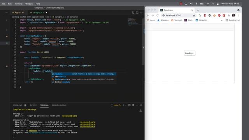The width and height of the screenshot is (249, 140).
Task: Open the Pinterest browser extension icon
Action: [x=219, y=16]
